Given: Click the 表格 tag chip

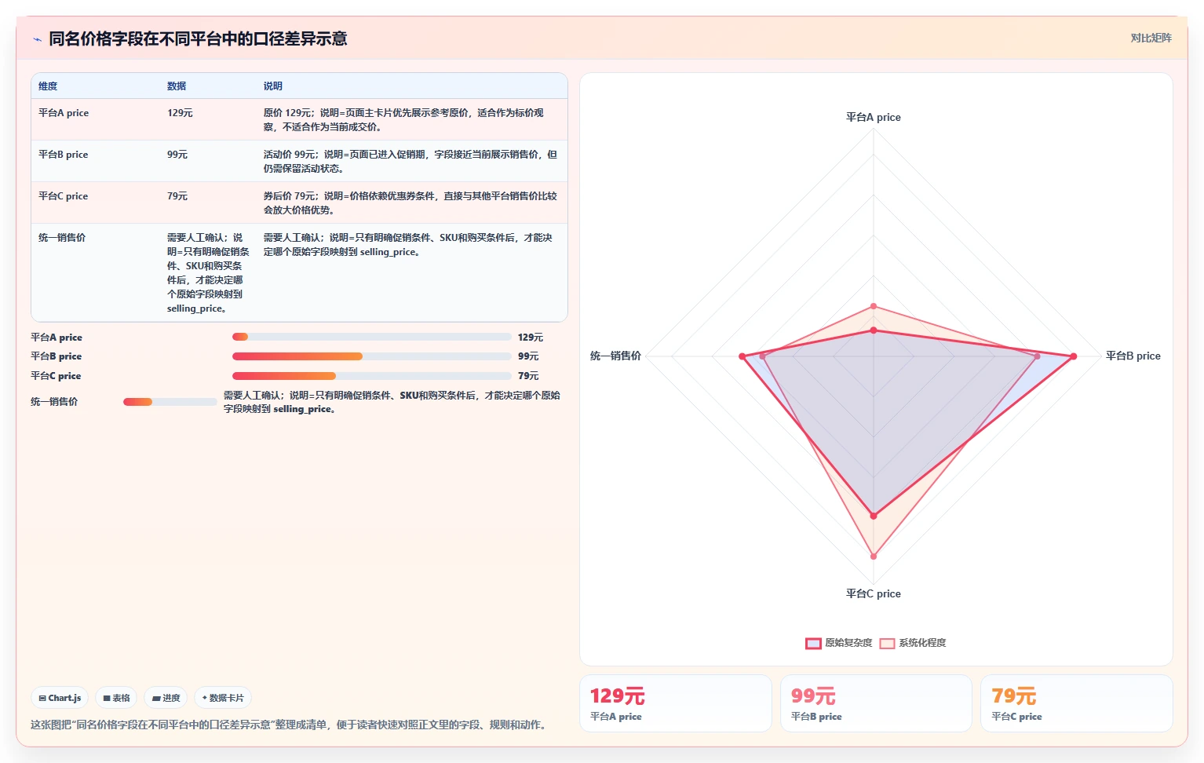Looking at the screenshot, I should tap(116, 698).
